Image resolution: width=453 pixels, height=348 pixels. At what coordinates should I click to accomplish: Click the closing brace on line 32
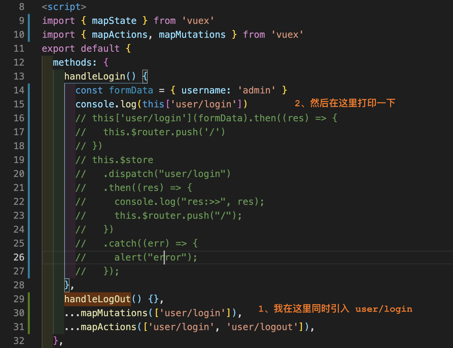click(x=56, y=341)
